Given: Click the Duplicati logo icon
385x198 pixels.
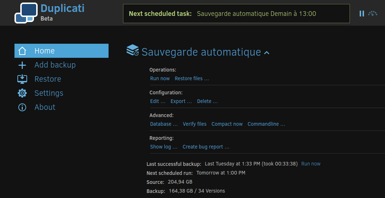Looking at the screenshot, I should coord(26,13).
